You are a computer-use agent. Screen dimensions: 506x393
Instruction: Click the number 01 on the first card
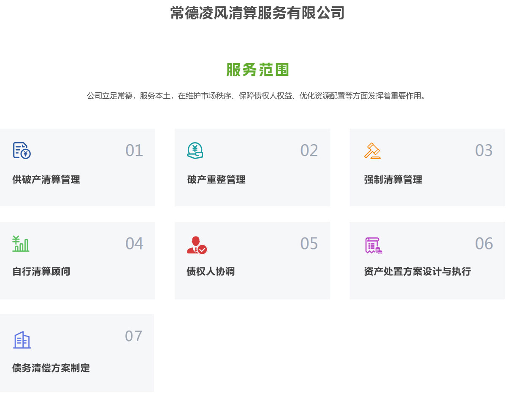click(134, 151)
